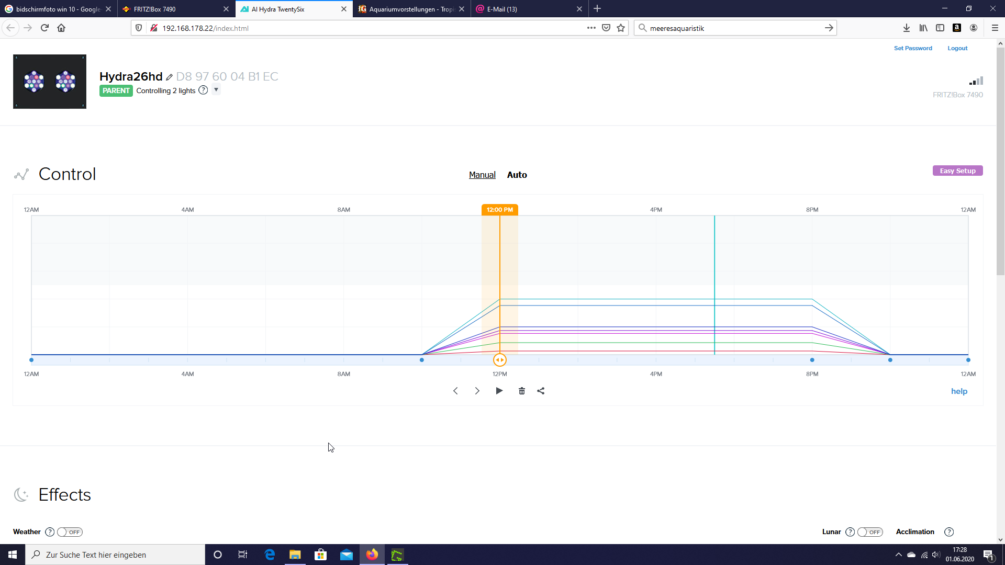Toggle the Lunar effect switch
The width and height of the screenshot is (1005, 565).
[870, 532]
